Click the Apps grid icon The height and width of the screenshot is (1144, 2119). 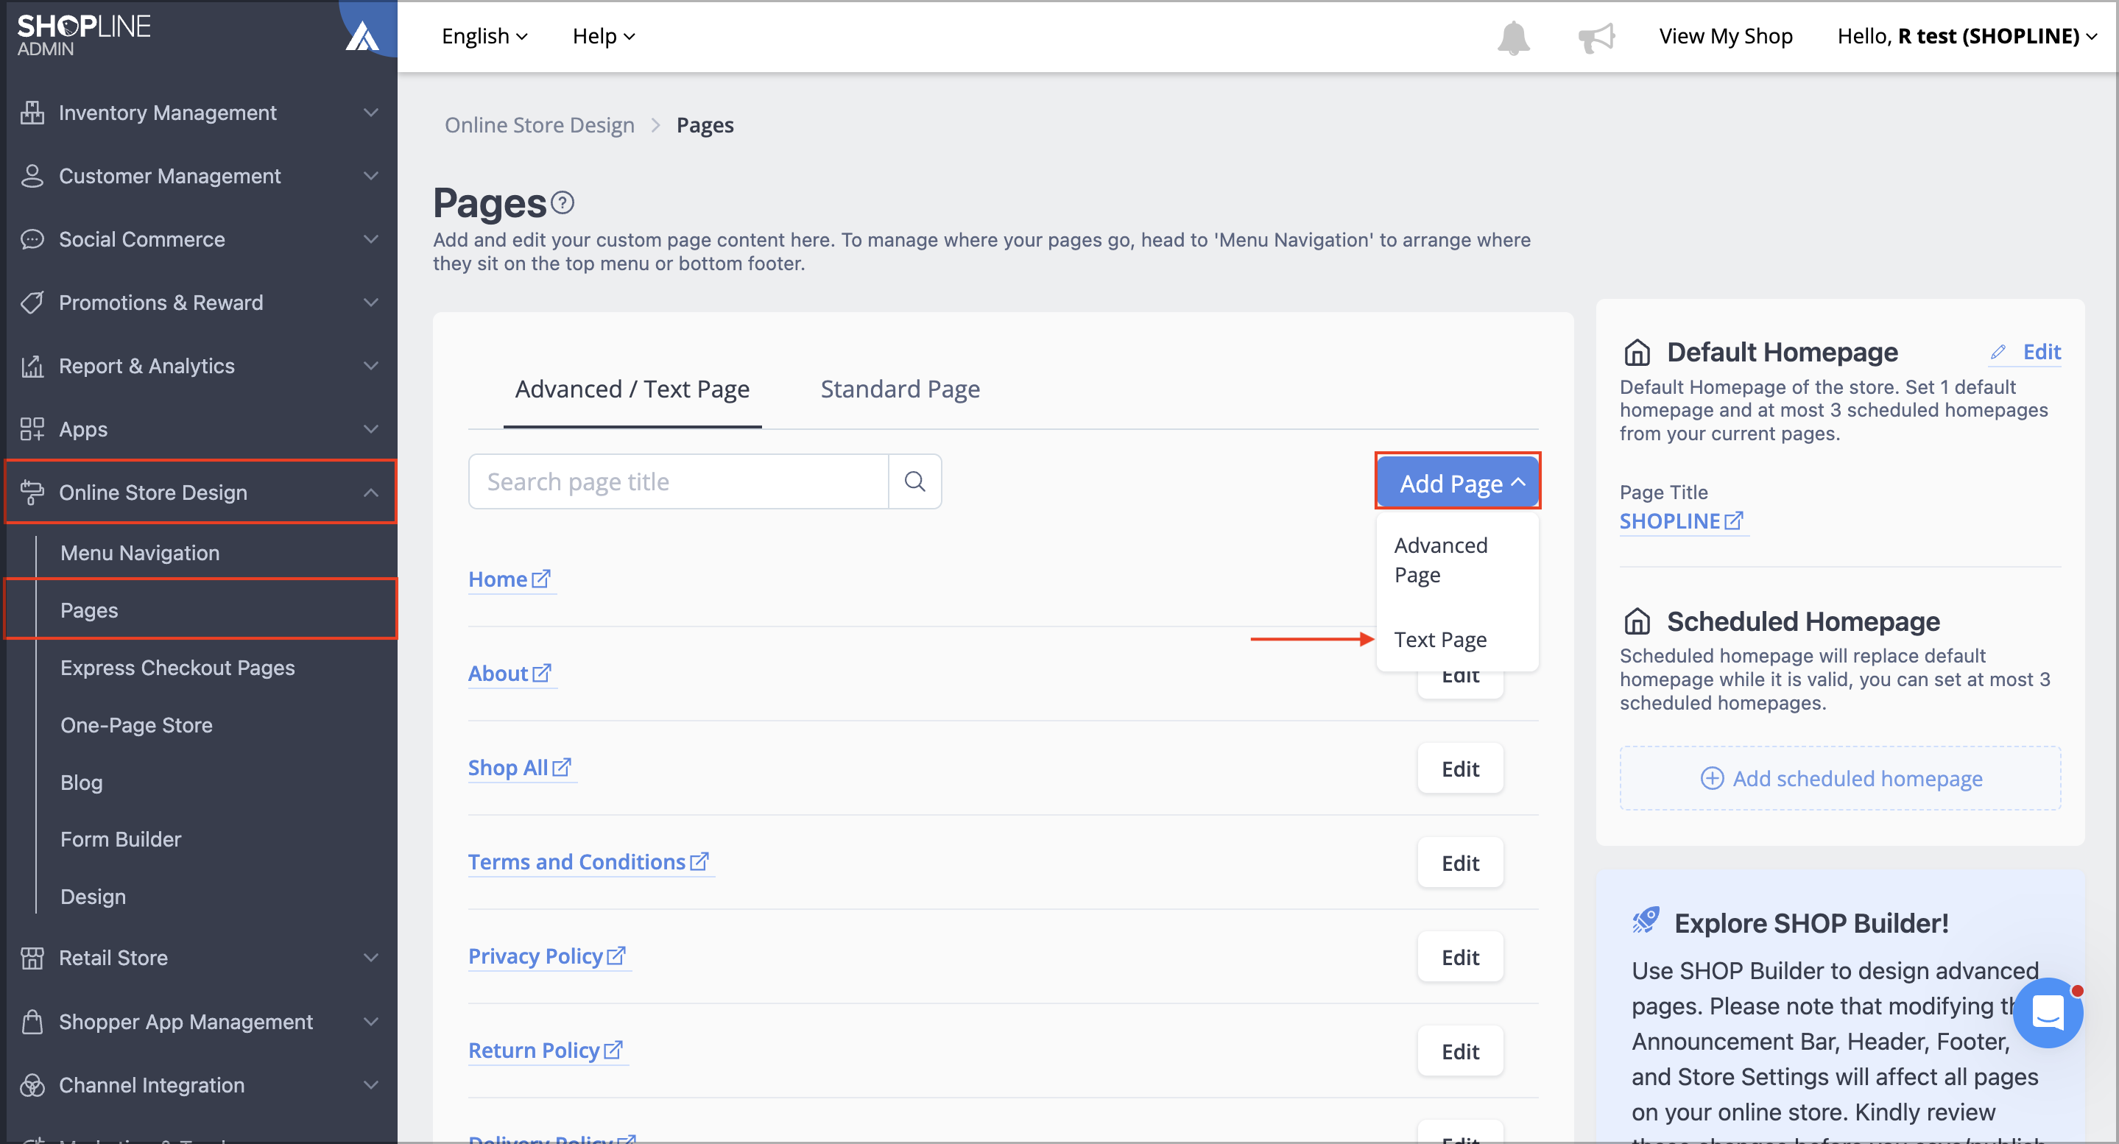[32, 429]
